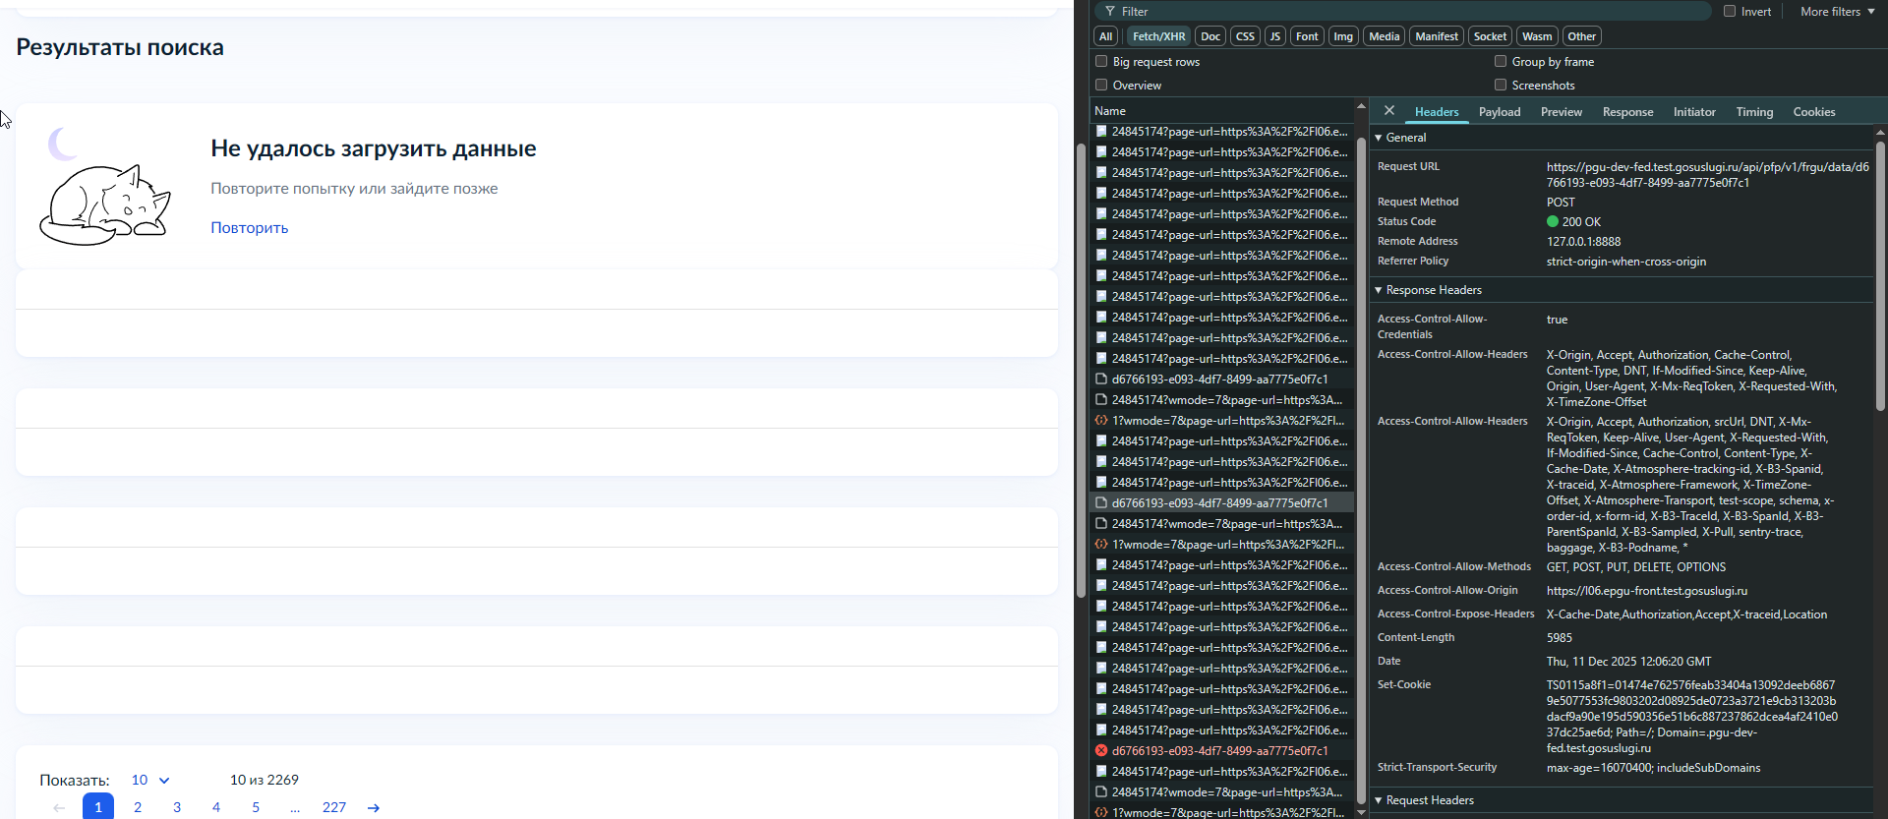
Task: Switch to the Headers tab
Action: click(x=1437, y=112)
